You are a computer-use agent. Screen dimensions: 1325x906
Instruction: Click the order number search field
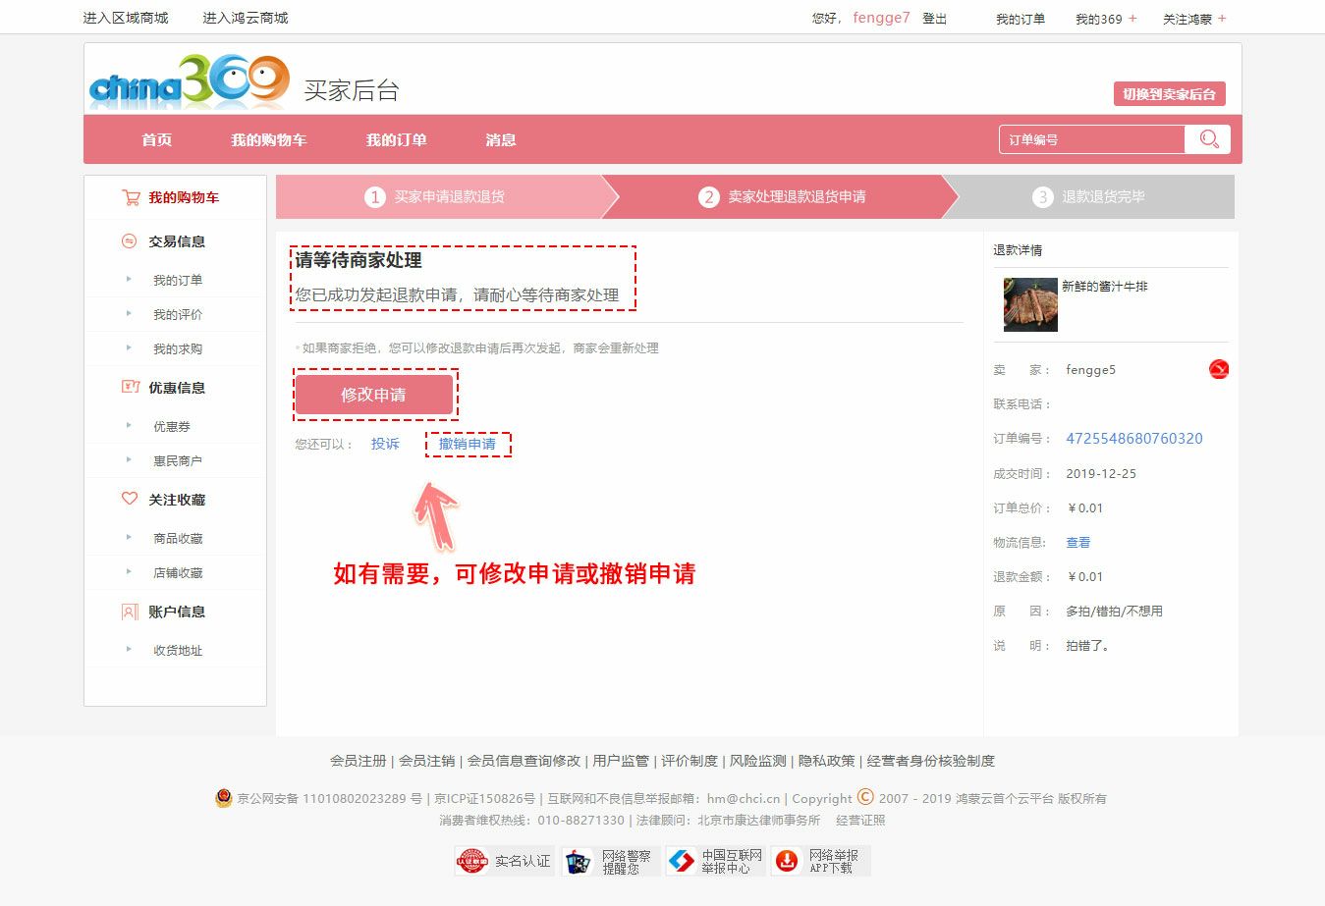1091,139
